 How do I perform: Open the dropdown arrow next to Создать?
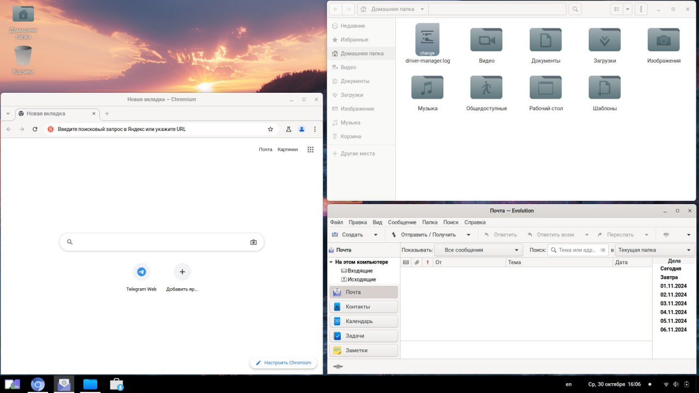click(376, 235)
